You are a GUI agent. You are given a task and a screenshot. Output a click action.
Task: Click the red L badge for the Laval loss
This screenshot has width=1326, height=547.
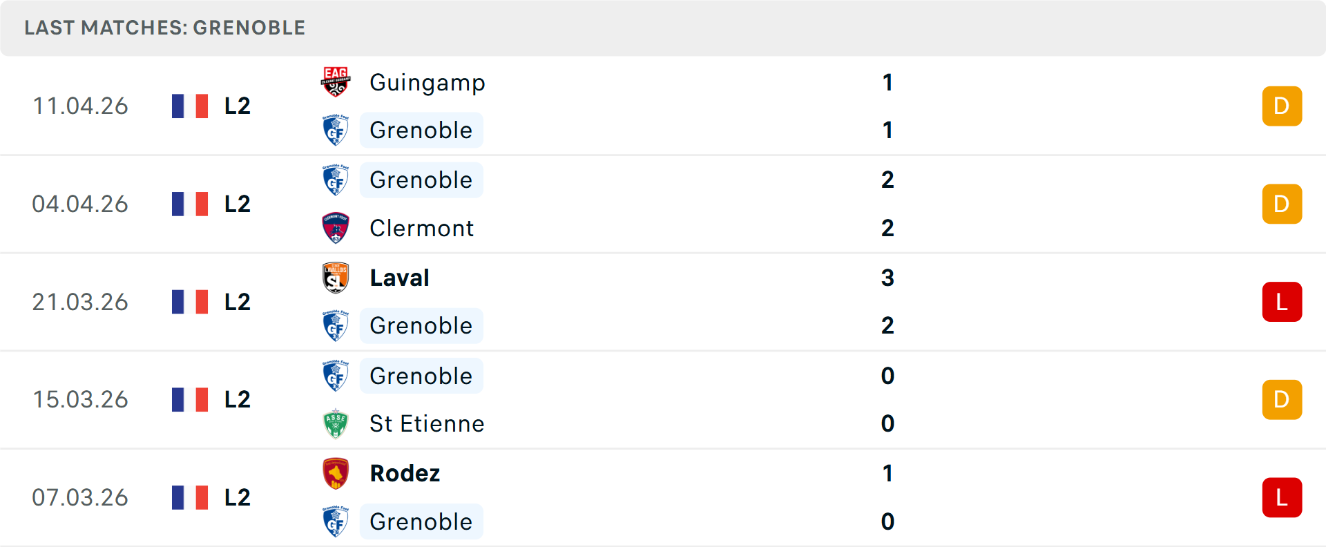[x=1282, y=302]
